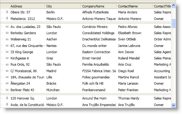Sort by the ContactTitle column header
Image resolution: width=182 pixels, height=114 pixels.
tap(162, 6)
